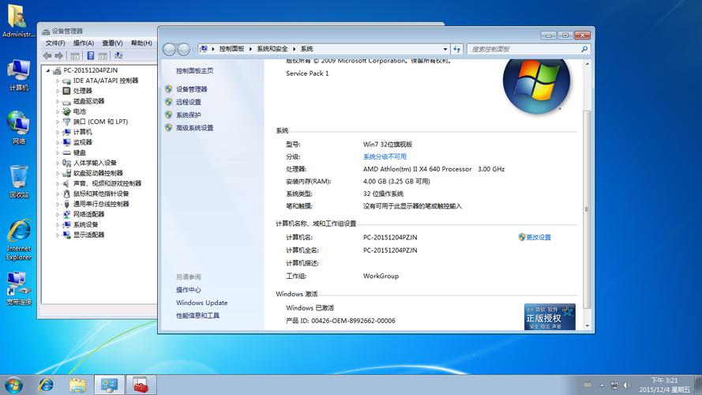Click refresh button beside address bar
Image resolution: width=702 pixels, height=395 pixels.
pos(456,49)
